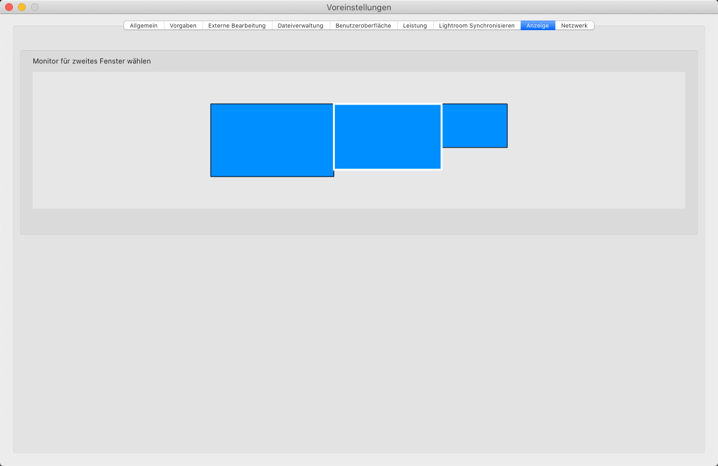The width and height of the screenshot is (718, 466).
Task: Click the greyed-out zoom window button
Action: [x=35, y=7]
